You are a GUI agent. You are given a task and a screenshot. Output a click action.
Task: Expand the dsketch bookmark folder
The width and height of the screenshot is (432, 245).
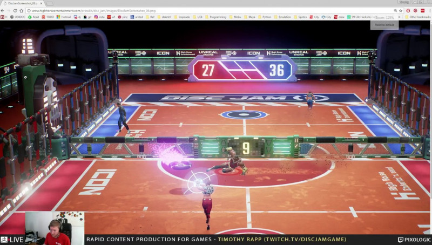tap(164, 17)
